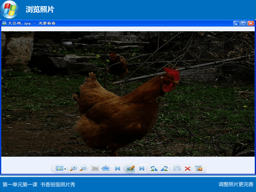Go to the previous photo
This screenshot has height=192, width=256.
coord(118,168)
